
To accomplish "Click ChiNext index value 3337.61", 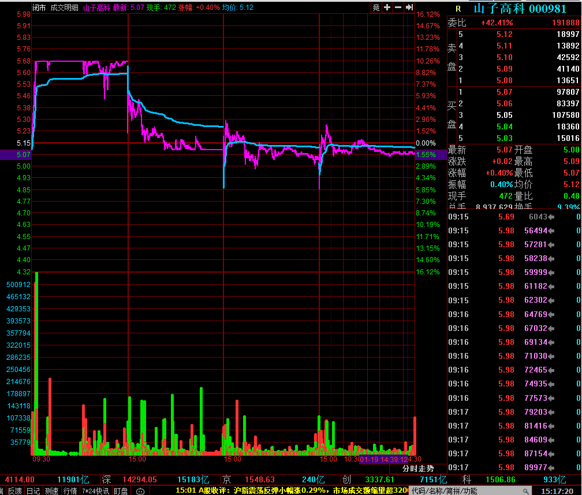I will 379,479.
